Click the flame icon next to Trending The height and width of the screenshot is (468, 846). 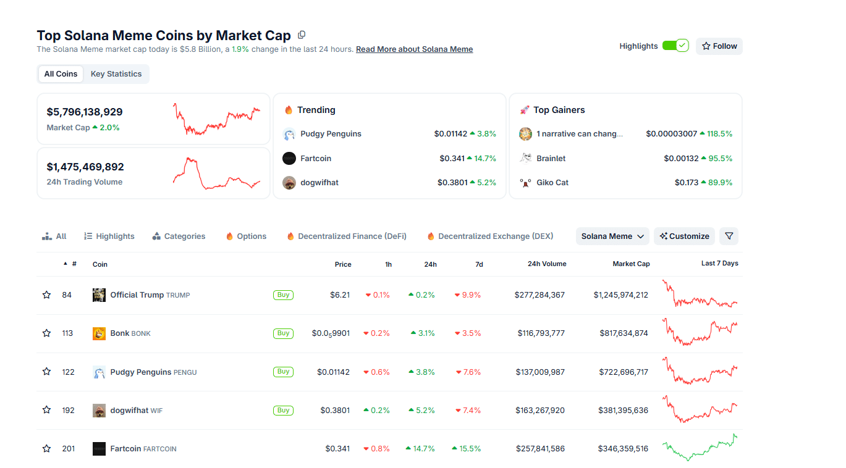tap(289, 109)
